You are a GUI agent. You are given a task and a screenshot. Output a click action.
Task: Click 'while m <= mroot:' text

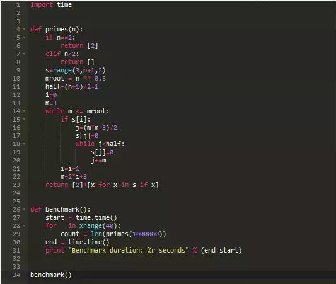coord(78,111)
